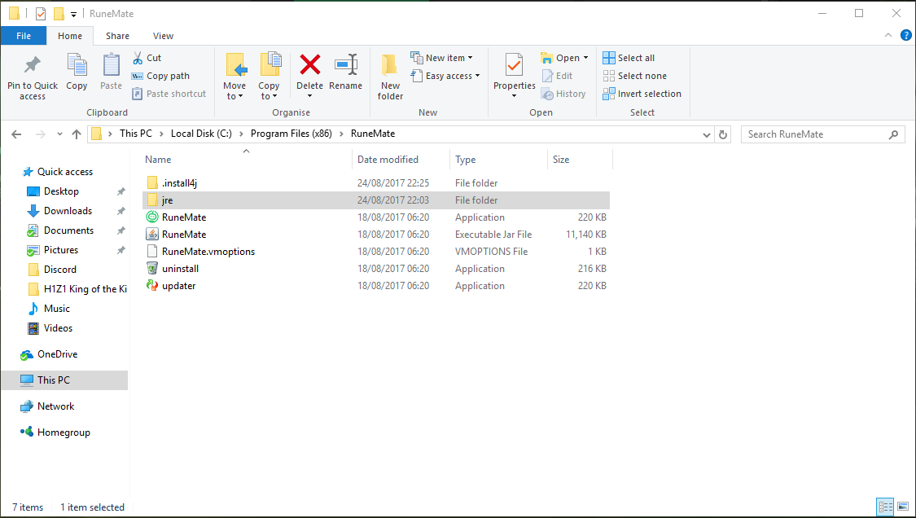Image resolution: width=916 pixels, height=518 pixels.
Task: Open recent locations dropdown arrow
Action: click(x=59, y=134)
